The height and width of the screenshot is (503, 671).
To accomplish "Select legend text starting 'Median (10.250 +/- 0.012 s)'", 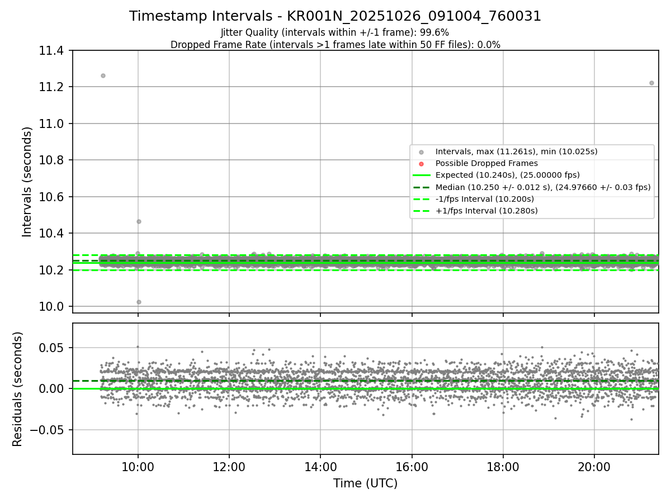I will (x=543, y=187).
